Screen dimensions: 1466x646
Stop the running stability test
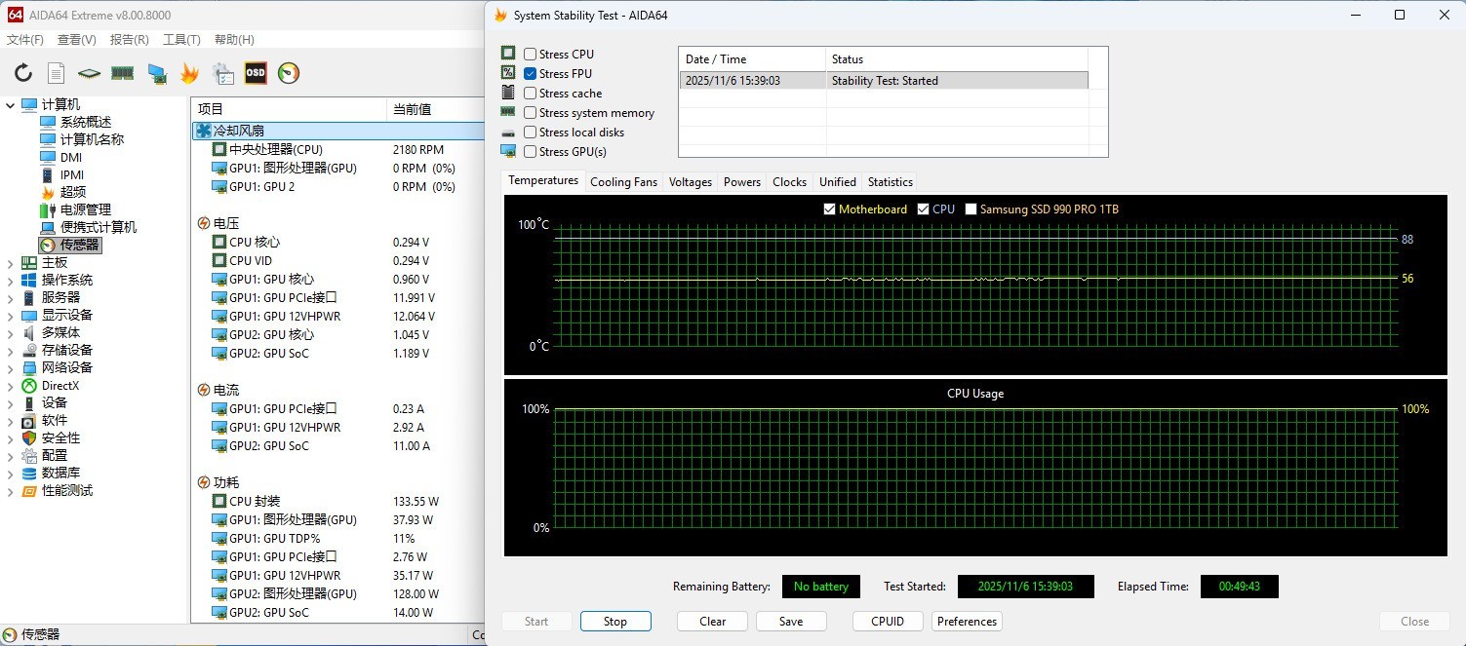click(614, 621)
